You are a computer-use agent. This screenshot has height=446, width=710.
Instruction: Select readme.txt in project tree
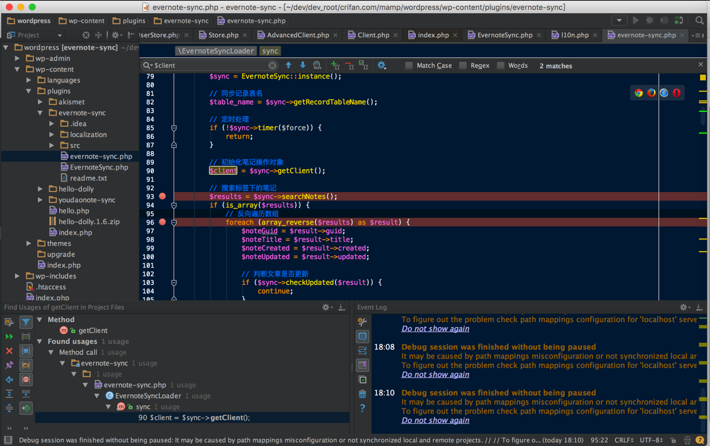pos(88,178)
